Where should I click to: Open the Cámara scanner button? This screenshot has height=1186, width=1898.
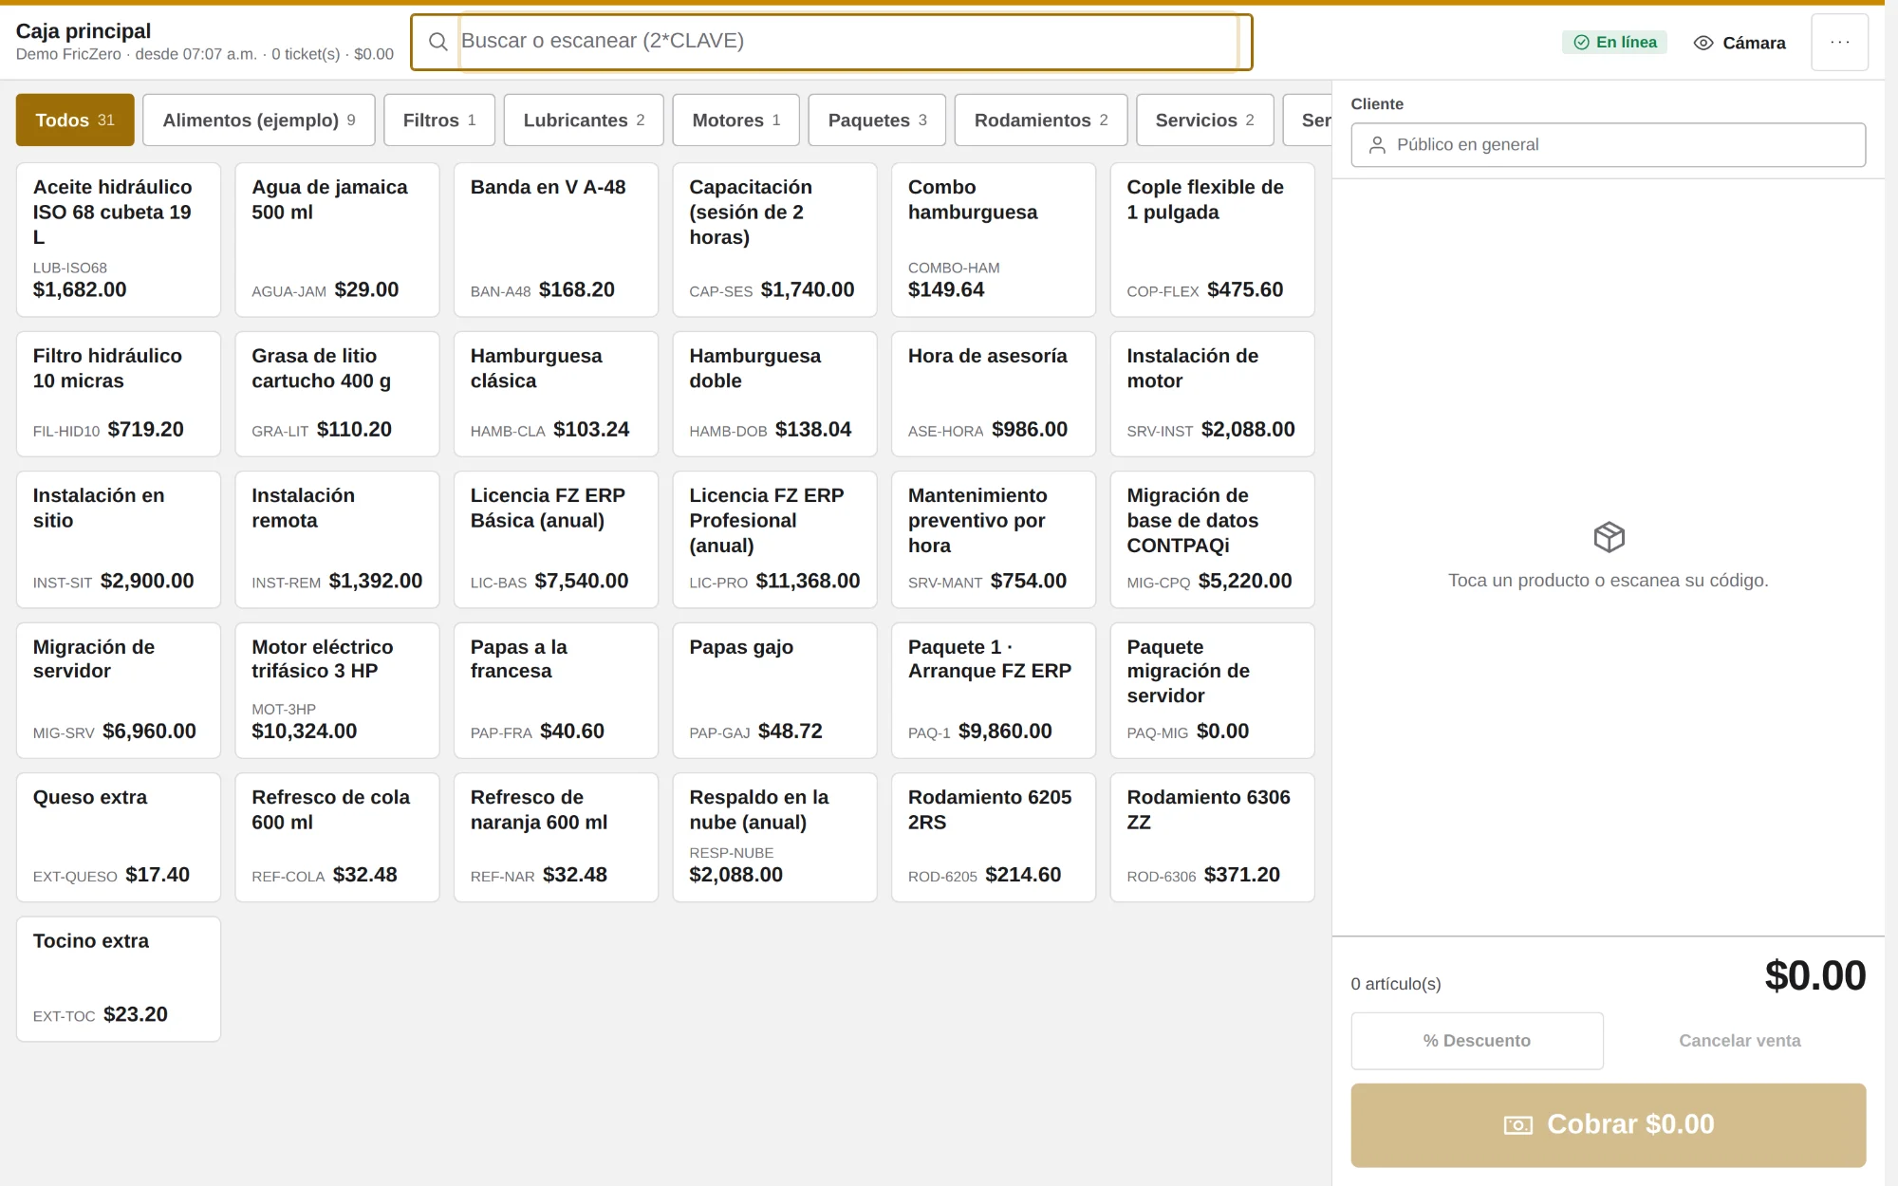(1740, 43)
